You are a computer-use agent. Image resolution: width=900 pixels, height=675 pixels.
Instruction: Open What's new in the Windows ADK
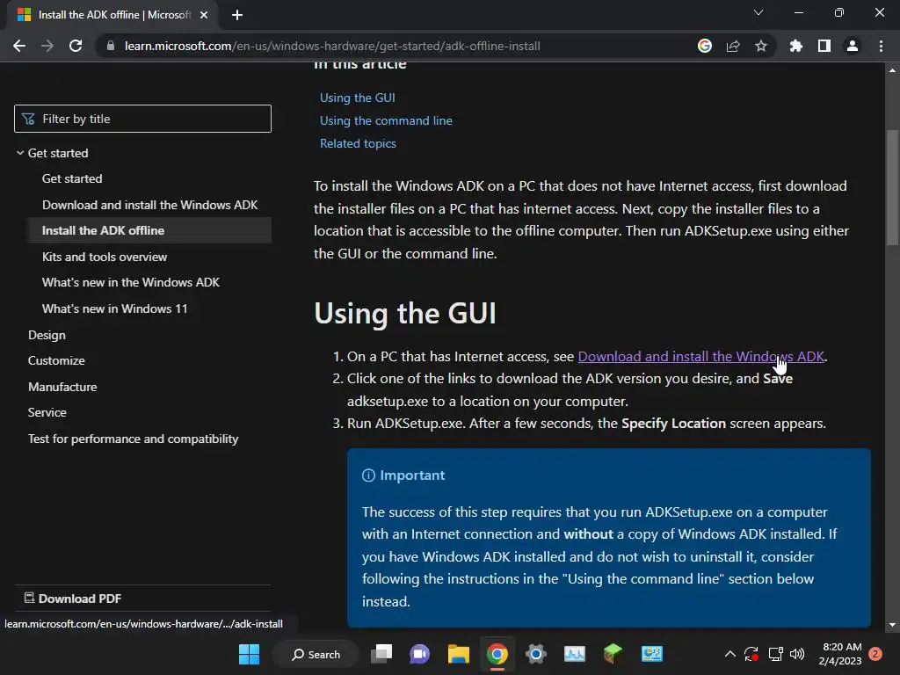click(x=131, y=282)
